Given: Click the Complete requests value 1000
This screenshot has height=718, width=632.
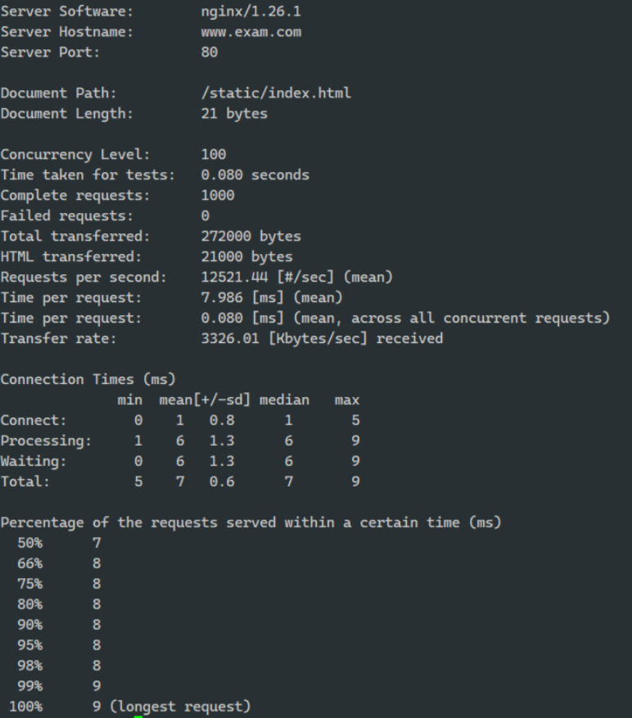Looking at the screenshot, I should 218,196.
